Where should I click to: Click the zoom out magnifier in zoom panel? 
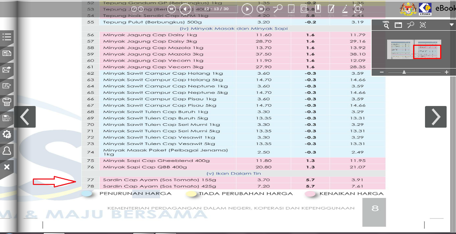(411, 25)
